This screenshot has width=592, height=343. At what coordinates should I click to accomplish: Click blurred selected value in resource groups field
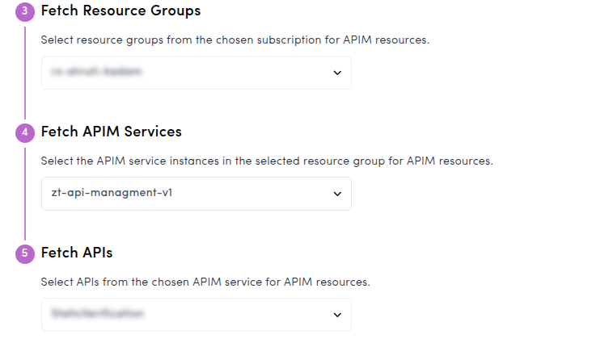pos(95,73)
